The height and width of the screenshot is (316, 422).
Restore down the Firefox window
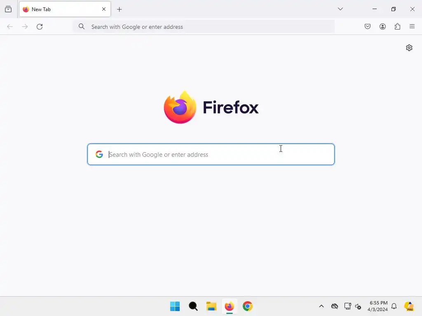tap(394, 9)
